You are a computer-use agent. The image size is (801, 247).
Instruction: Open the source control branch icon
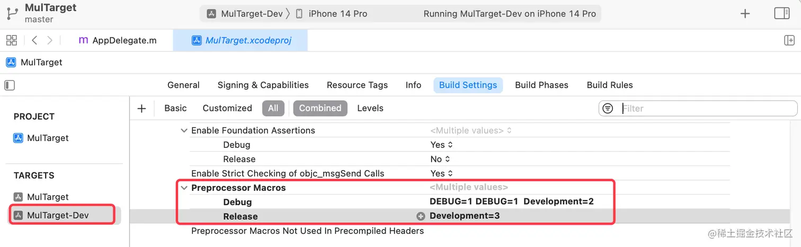(12, 13)
